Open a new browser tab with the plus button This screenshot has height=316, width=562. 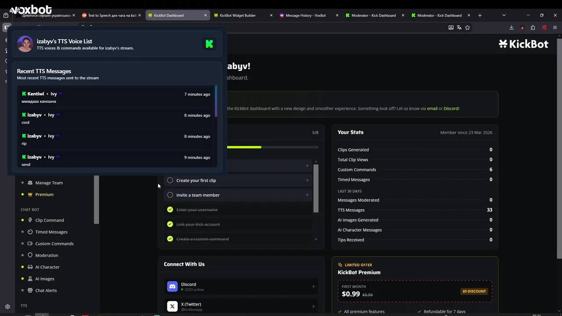(480, 15)
